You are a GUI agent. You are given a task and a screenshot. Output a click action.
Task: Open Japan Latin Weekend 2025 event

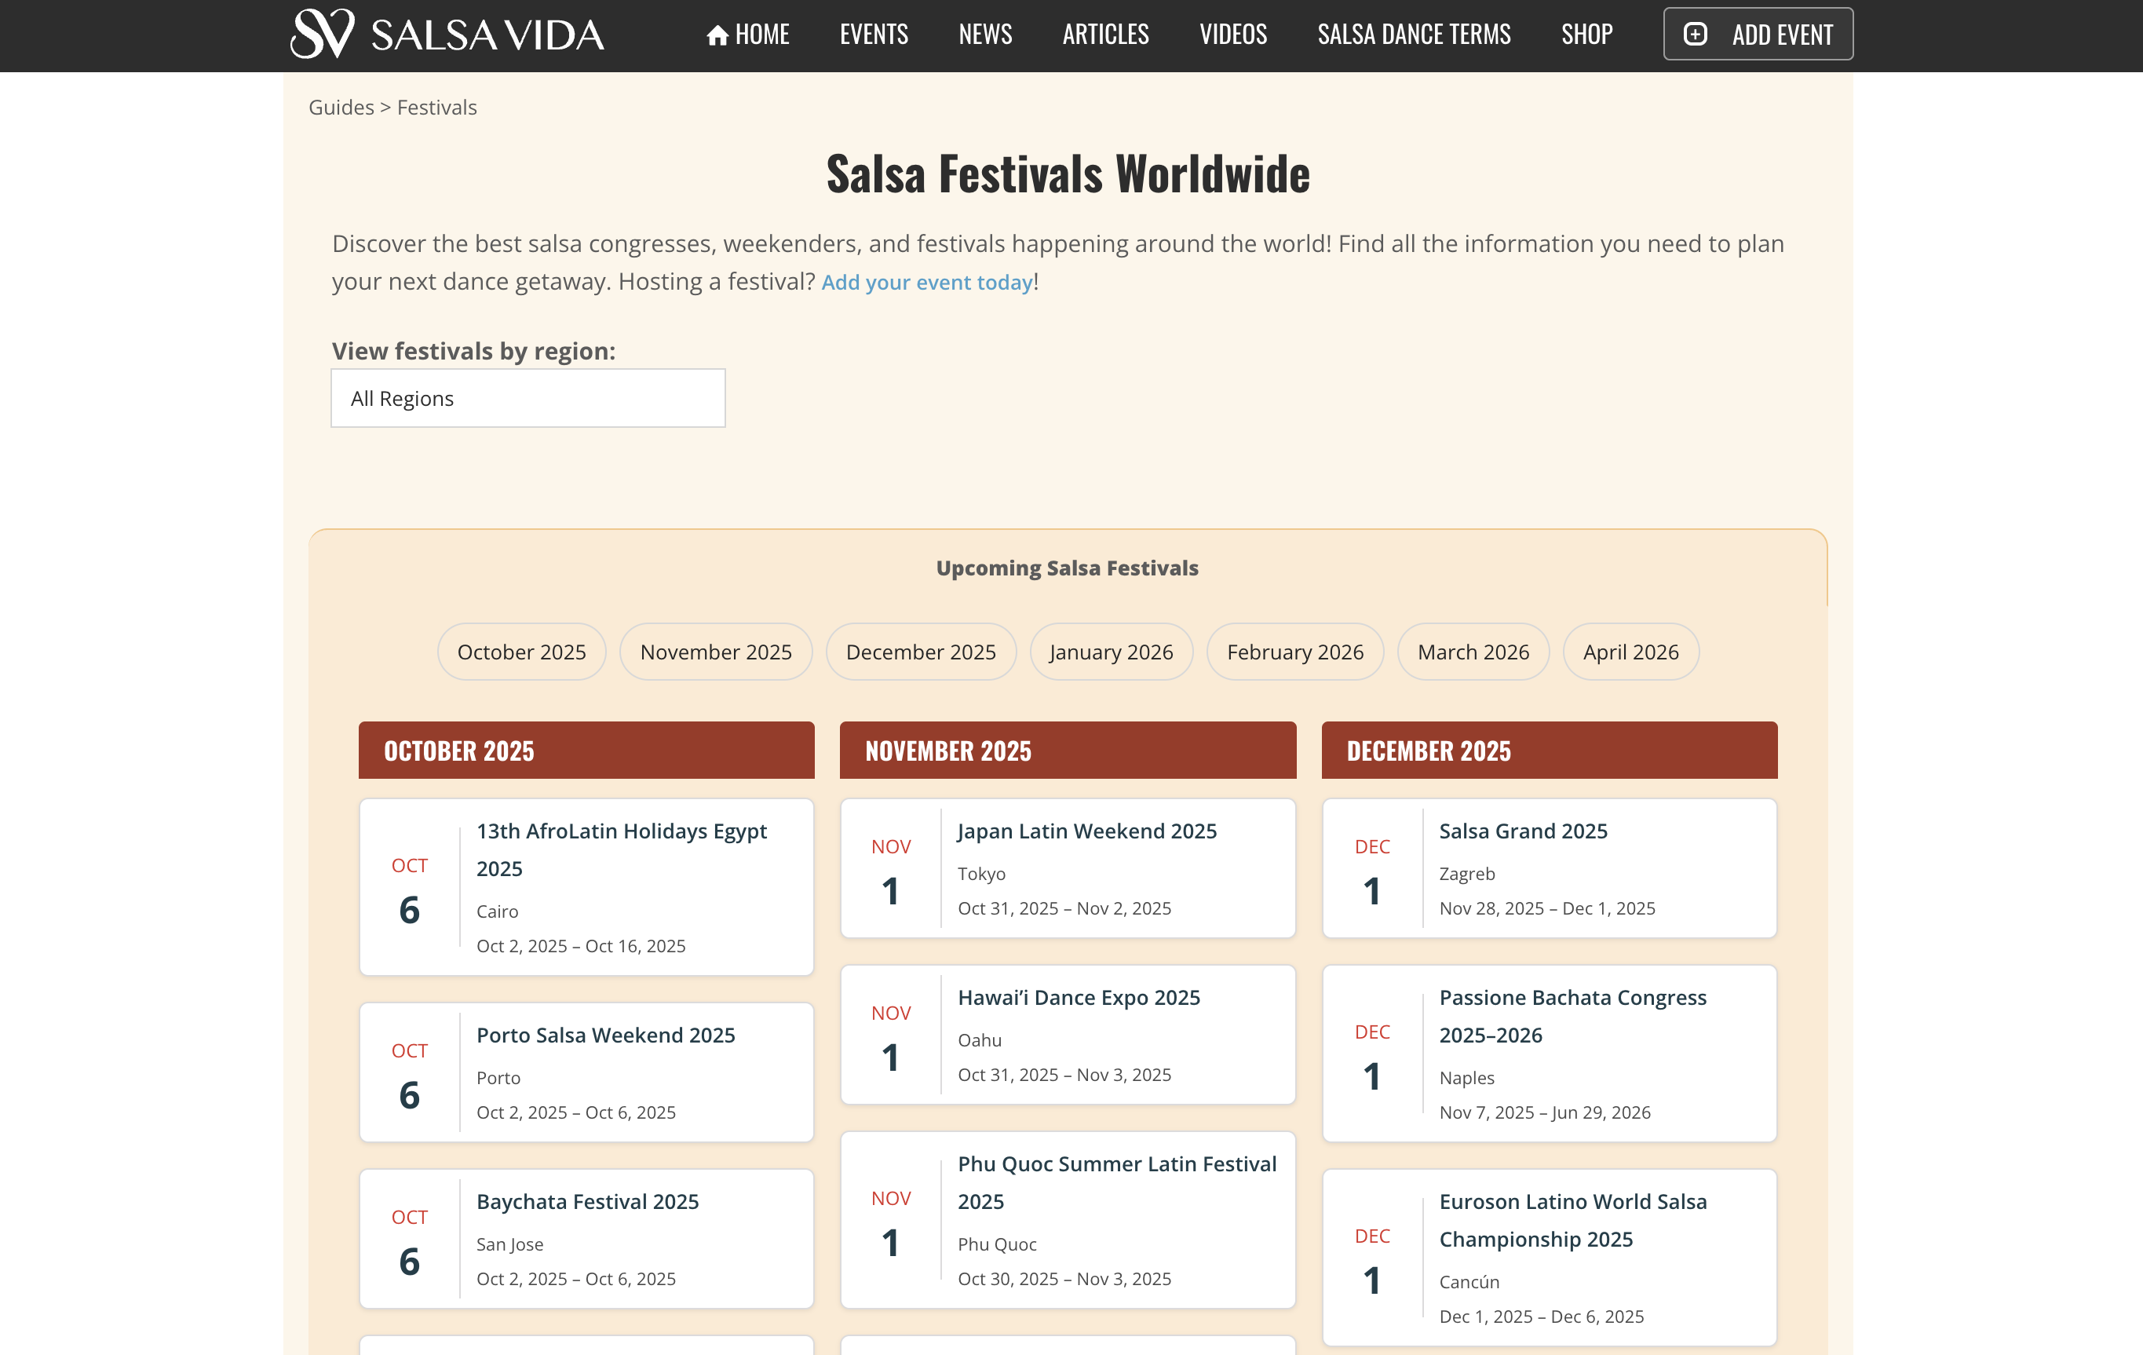click(1086, 831)
